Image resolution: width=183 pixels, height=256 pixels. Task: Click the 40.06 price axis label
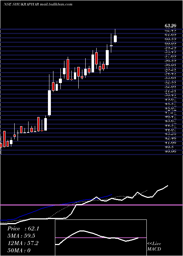(170, 151)
